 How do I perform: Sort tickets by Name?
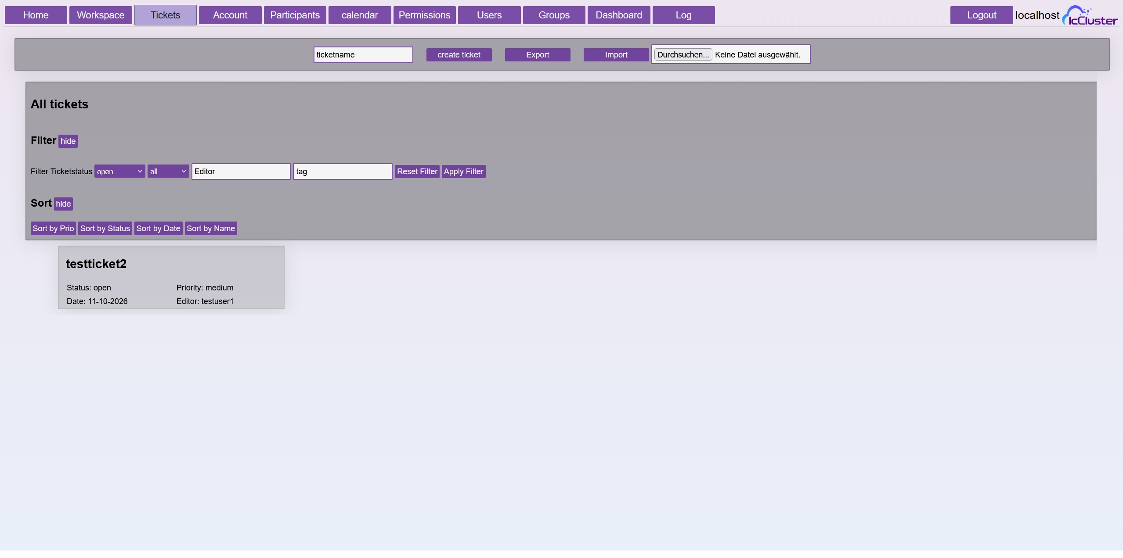tap(211, 229)
